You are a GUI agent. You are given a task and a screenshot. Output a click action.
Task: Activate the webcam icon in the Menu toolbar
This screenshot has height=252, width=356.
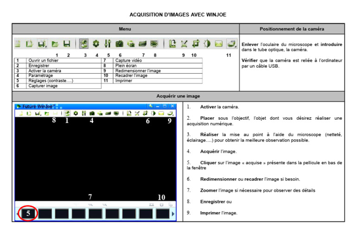[x=84, y=44]
